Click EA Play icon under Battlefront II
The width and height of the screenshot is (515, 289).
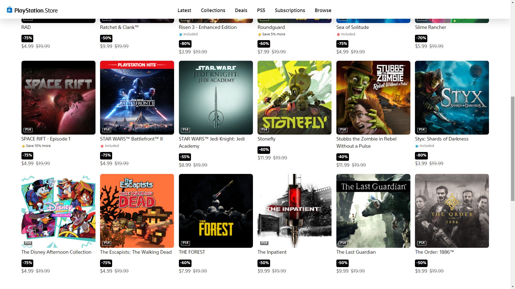click(102, 146)
